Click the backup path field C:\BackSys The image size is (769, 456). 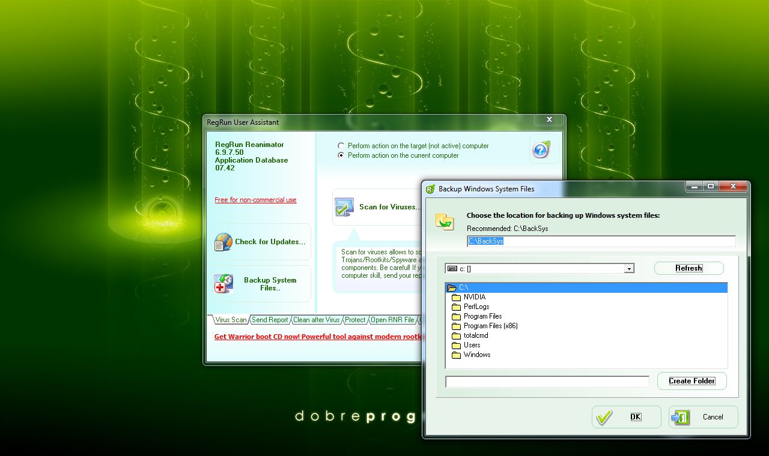click(601, 241)
